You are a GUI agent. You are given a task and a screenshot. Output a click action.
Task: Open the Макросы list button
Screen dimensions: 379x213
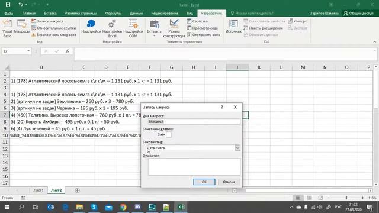22,27
